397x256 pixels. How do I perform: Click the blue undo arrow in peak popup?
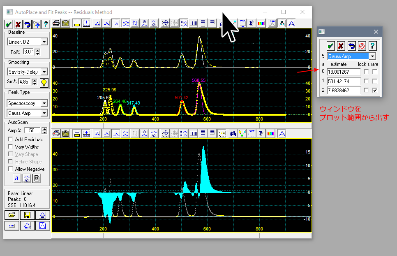[352, 46]
